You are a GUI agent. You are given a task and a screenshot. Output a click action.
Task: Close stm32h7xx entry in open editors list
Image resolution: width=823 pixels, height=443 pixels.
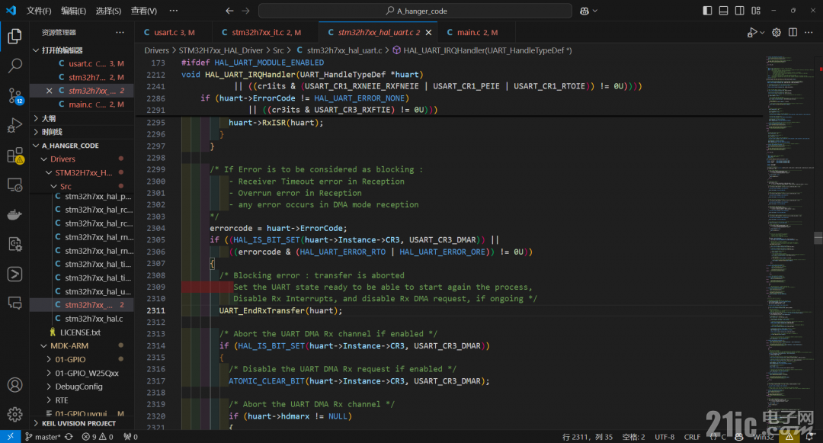click(49, 91)
